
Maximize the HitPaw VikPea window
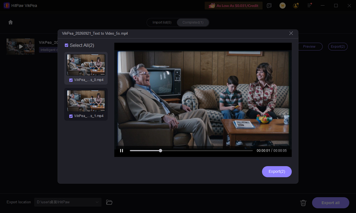(x=336, y=6)
